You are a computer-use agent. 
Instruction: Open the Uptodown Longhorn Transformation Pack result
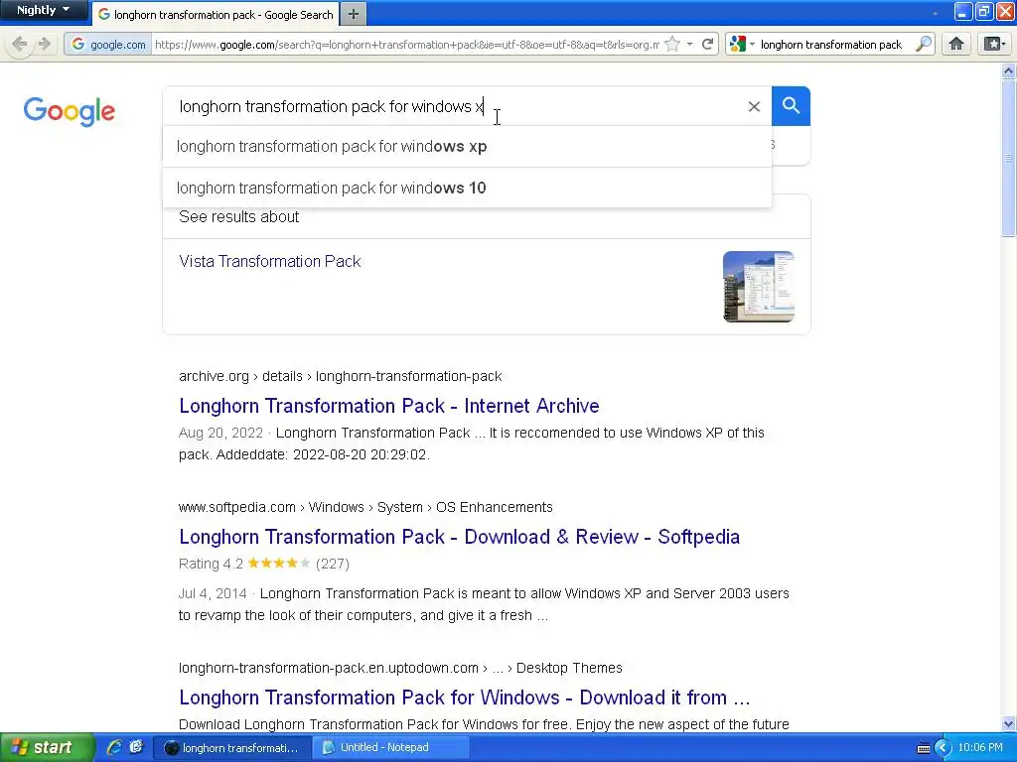point(465,698)
